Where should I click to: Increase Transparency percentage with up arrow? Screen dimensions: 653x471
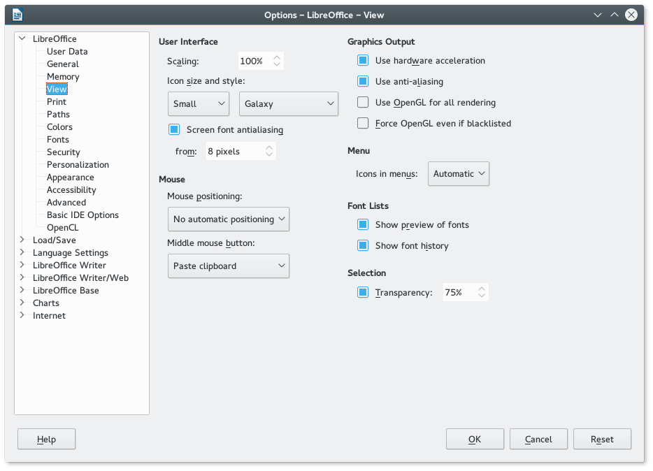point(482,289)
